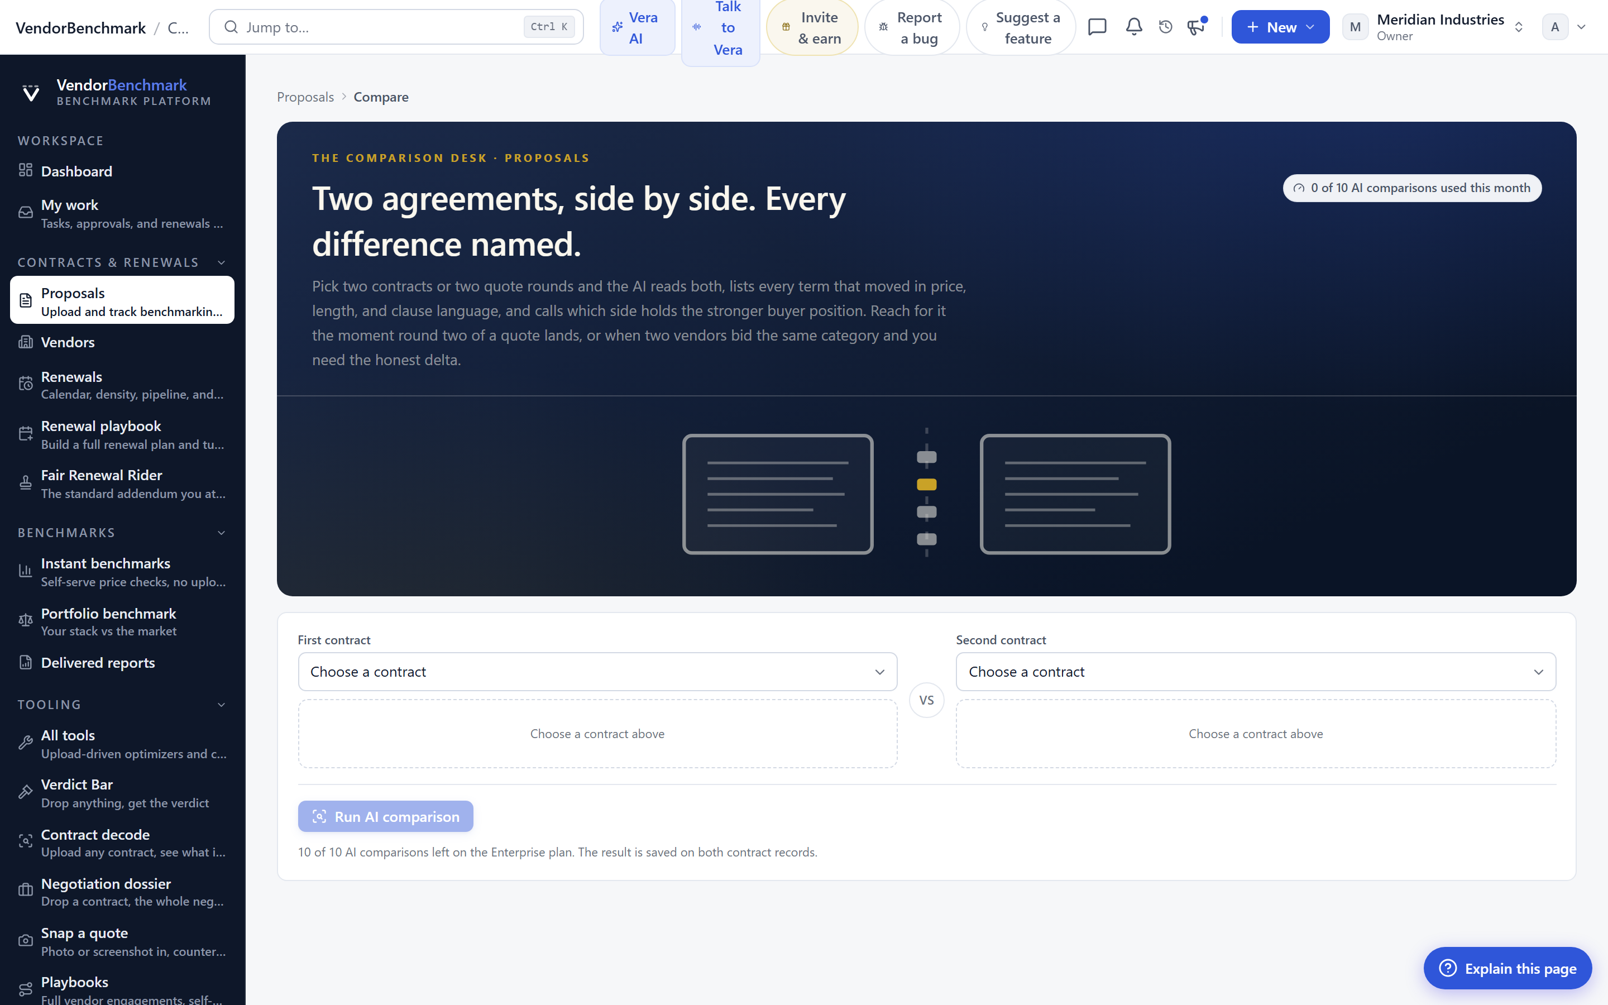
Task: Go to My work
Action: click(x=122, y=213)
